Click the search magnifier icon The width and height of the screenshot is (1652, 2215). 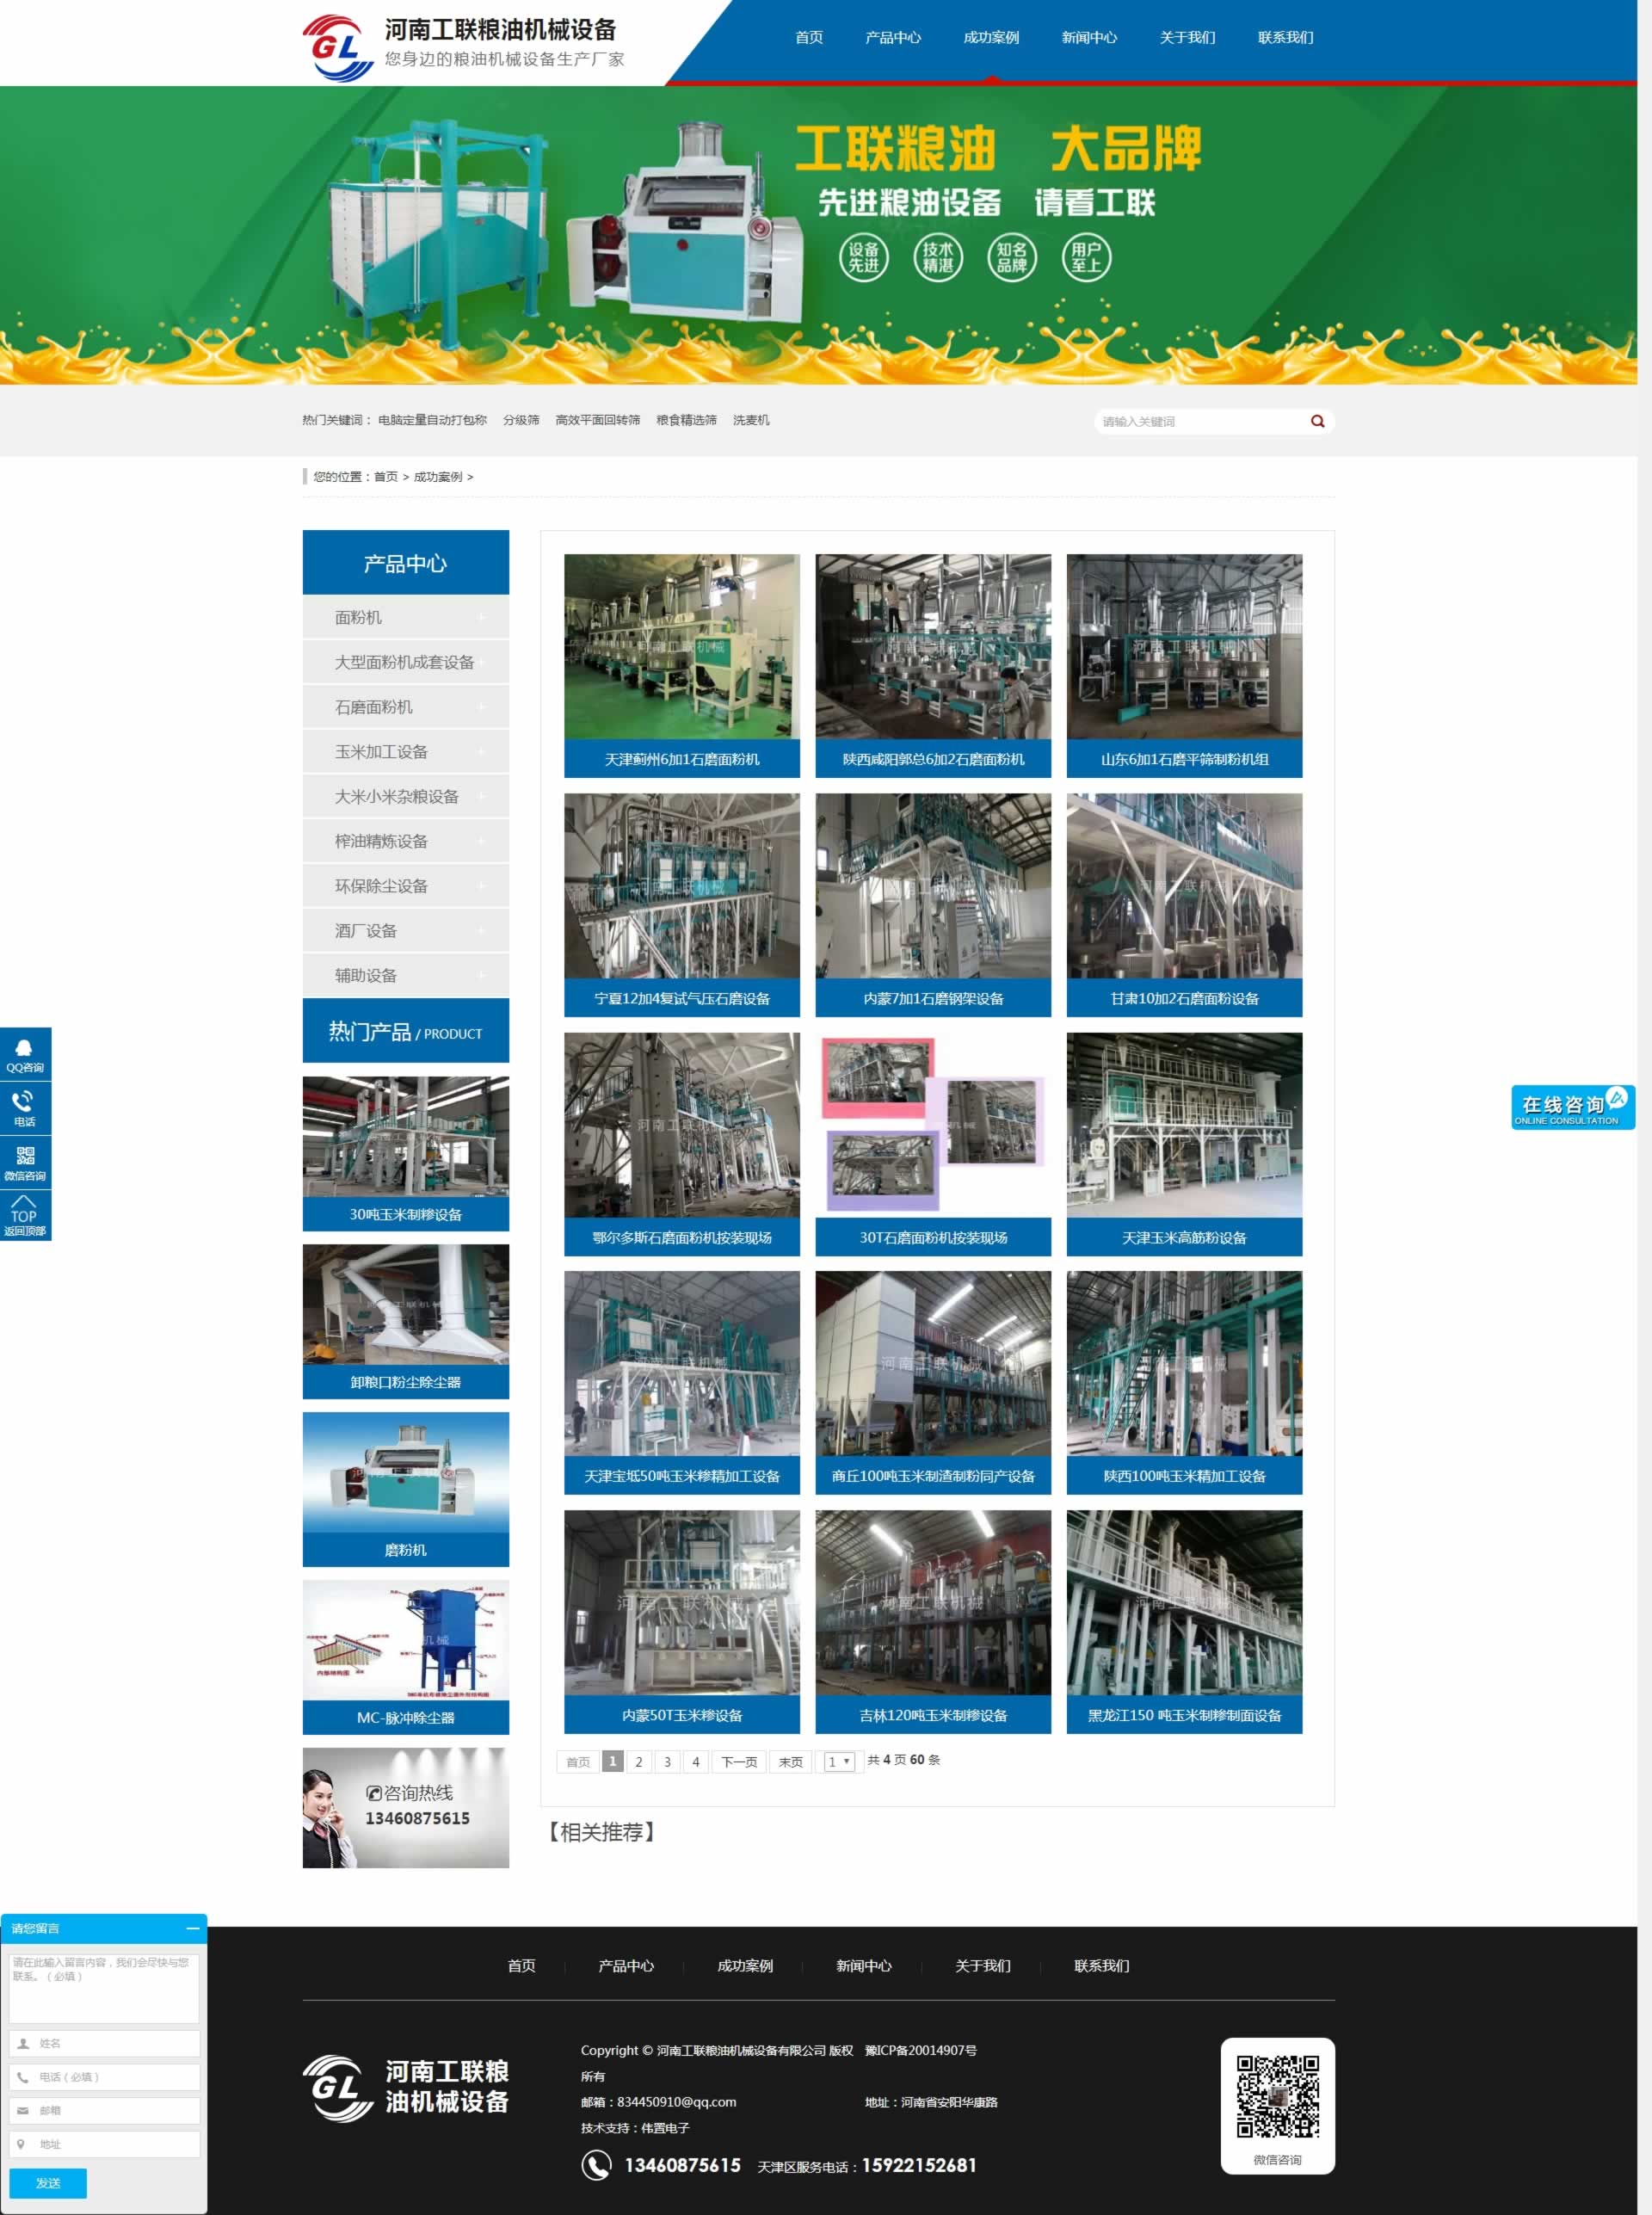pos(1318,420)
